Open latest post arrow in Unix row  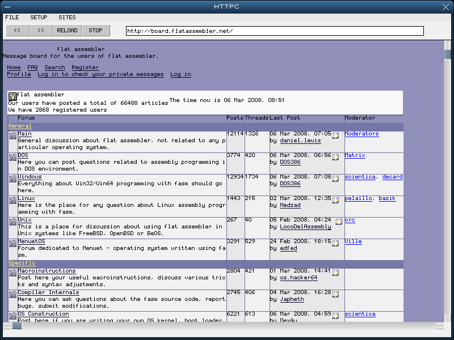click(338, 222)
